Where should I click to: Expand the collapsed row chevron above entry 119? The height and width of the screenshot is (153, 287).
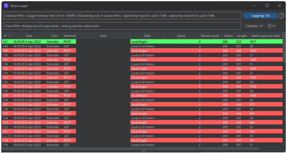pyautogui.click(x=10, y=136)
